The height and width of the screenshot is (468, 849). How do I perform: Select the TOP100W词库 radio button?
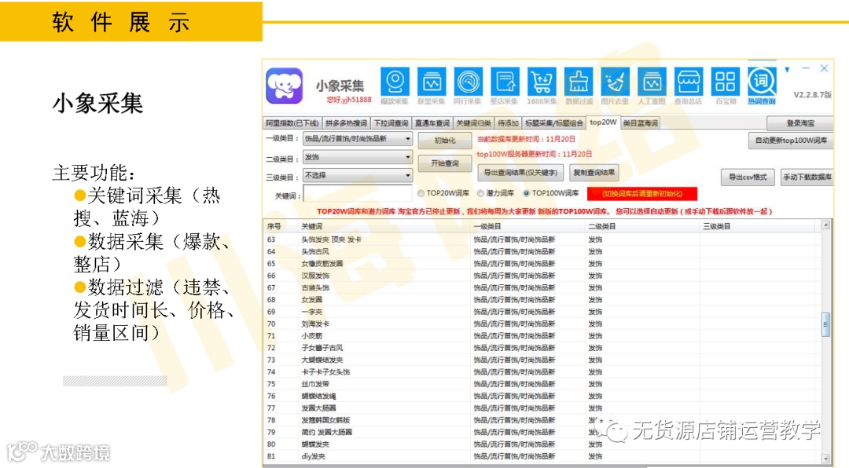coord(526,193)
